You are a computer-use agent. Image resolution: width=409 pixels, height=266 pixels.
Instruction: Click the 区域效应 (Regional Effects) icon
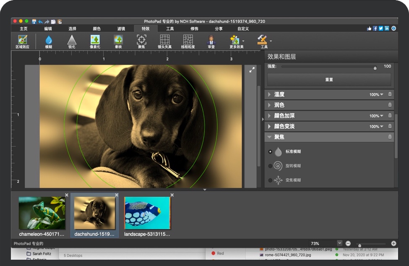[23, 41]
